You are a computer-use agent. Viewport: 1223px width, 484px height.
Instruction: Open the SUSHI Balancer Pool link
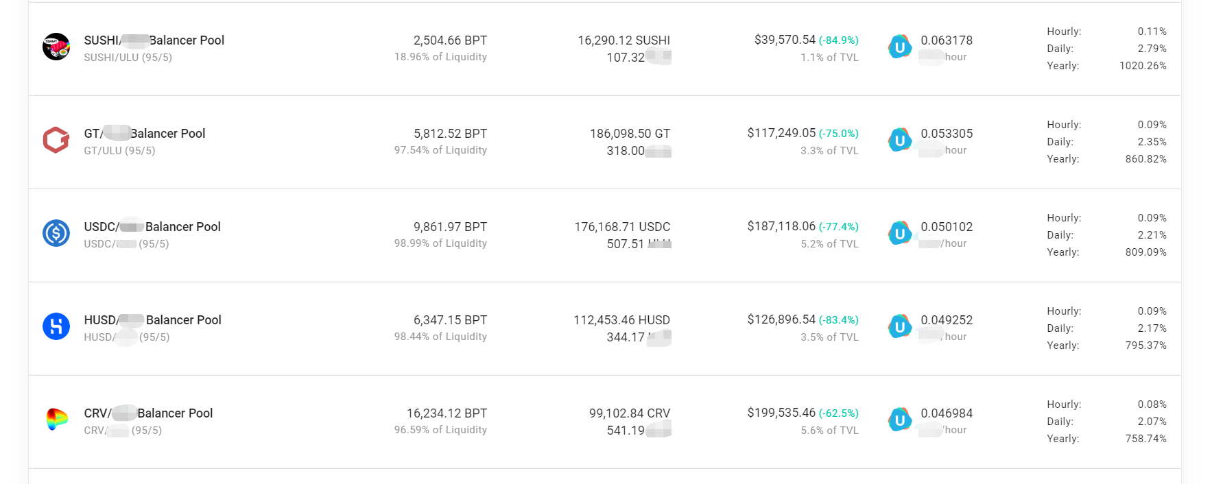pos(154,40)
